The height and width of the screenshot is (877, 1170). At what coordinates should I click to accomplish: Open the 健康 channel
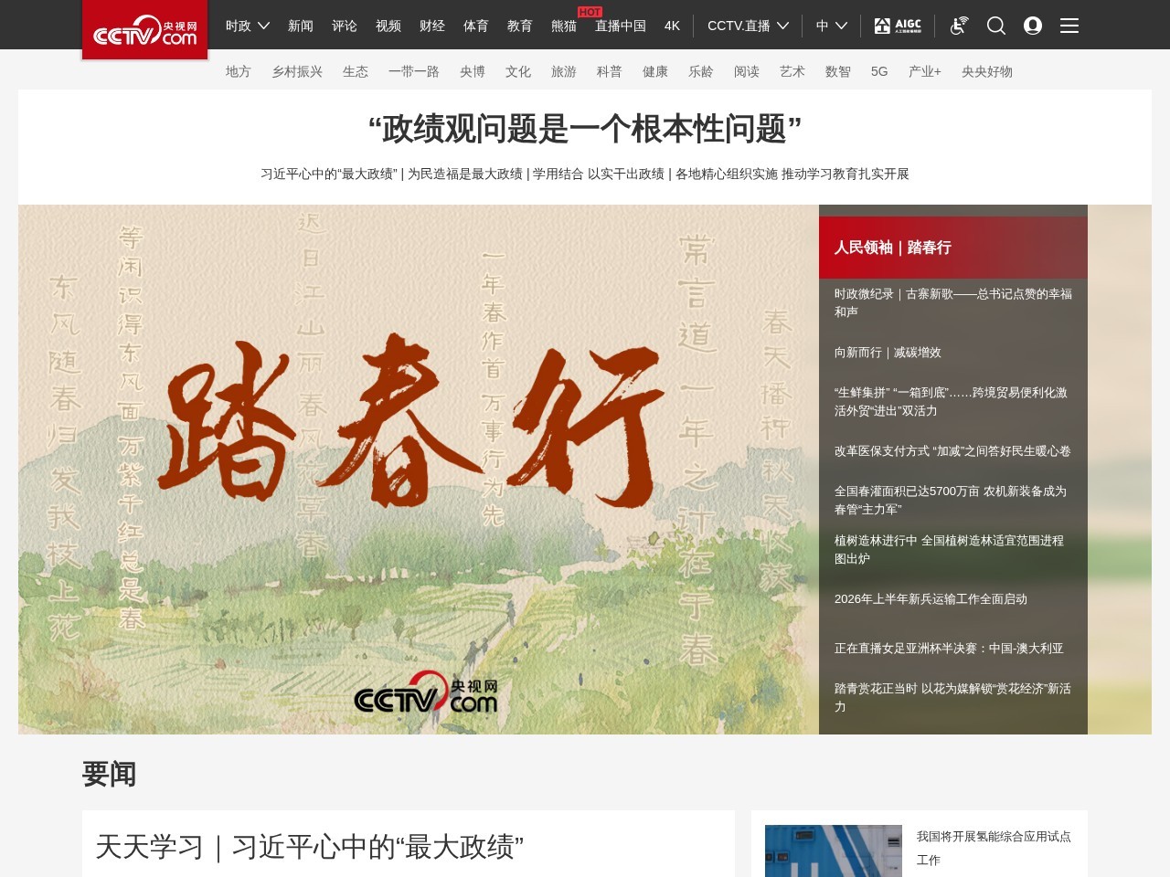click(655, 71)
